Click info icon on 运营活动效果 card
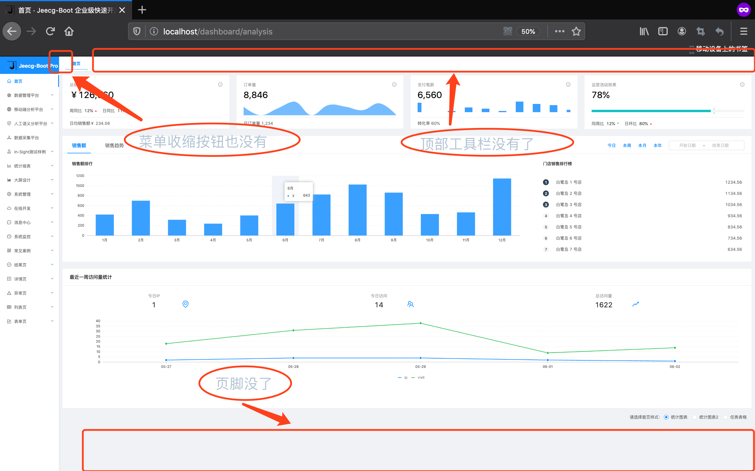Image resolution: width=755 pixels, height=471 pixels. tap(742, 84)
